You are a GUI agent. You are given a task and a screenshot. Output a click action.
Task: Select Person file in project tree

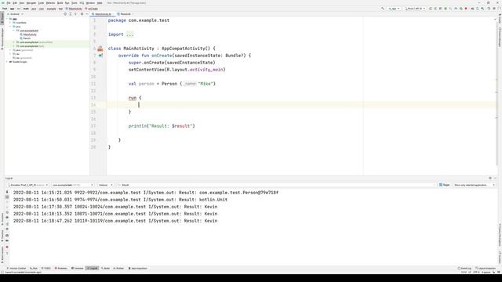27,38
